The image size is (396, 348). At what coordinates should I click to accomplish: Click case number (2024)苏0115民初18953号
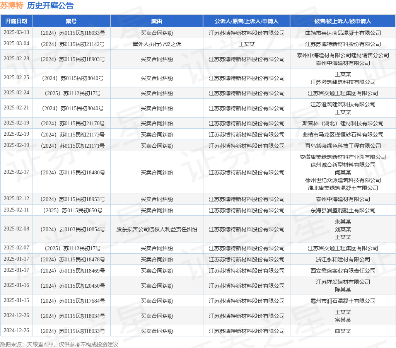point(72,199)
